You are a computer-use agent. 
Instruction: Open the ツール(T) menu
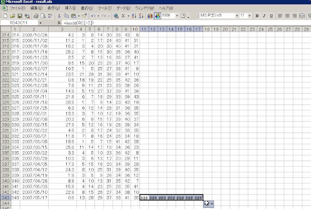click(105, 8)
